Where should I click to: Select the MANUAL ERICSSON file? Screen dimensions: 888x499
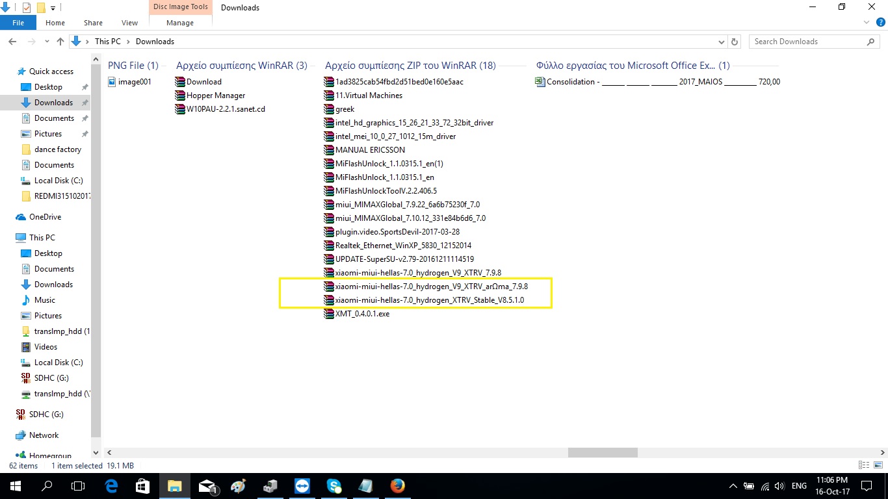tap(365, 150)
